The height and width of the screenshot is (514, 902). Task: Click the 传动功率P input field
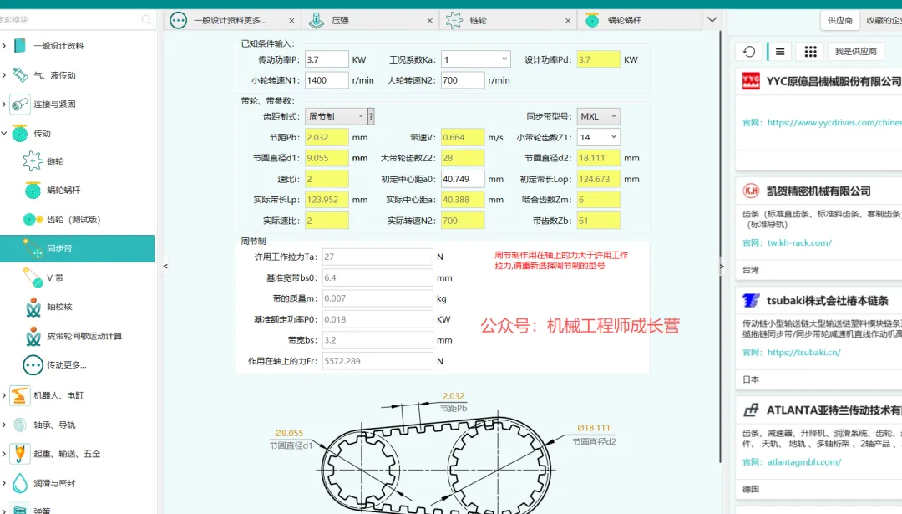[327, 59]
